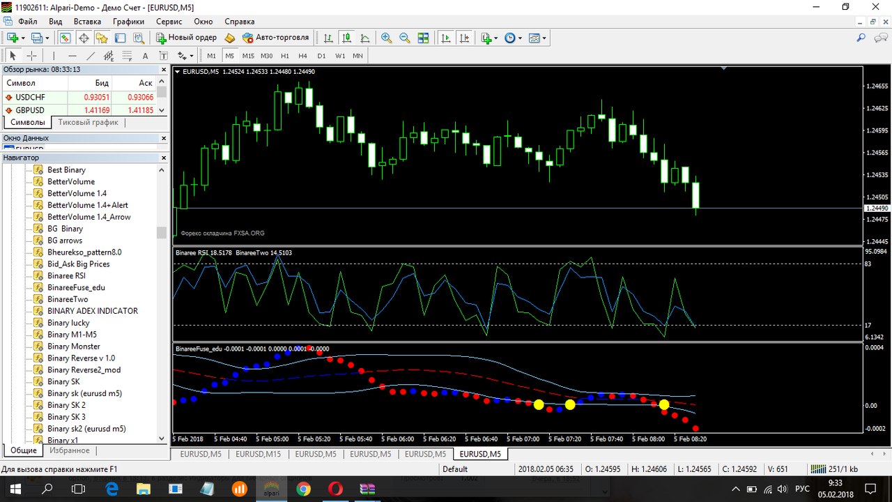Image resolution: width=892 pixels, height=502 pixels.
Task: Select the equidistant channel tool
Action: tap(109, 56)
